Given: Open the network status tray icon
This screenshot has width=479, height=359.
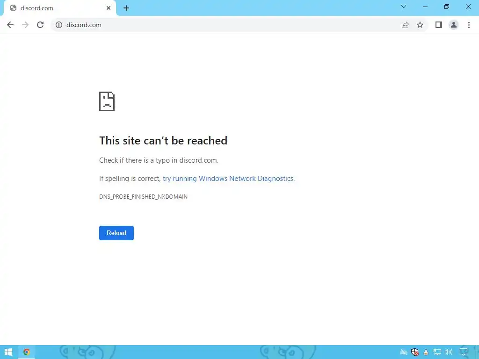Looking at the screenshot, I should (437, 352).
